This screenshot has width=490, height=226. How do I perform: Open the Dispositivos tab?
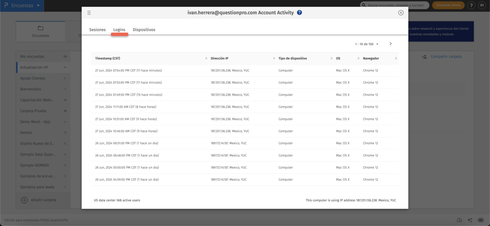(x=144, y=30)
